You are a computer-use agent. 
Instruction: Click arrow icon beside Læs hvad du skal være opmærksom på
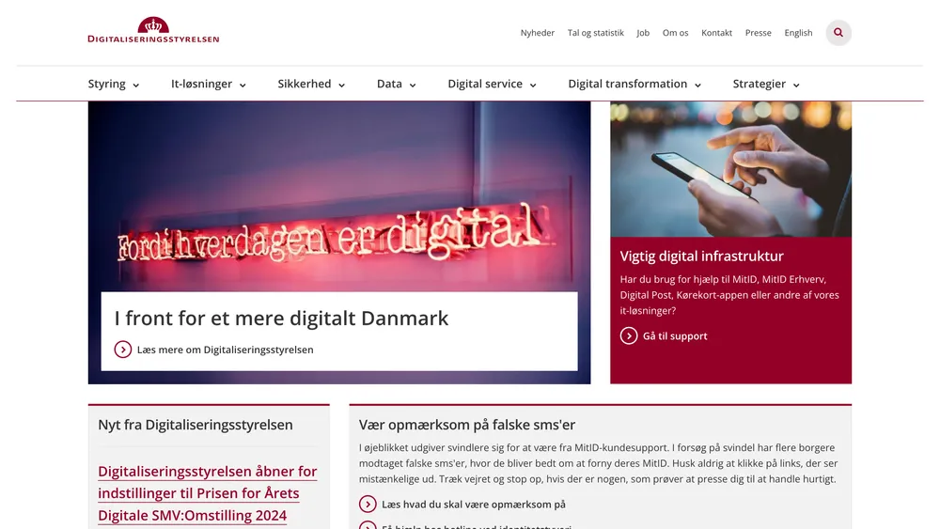click(x=368, y=505)
